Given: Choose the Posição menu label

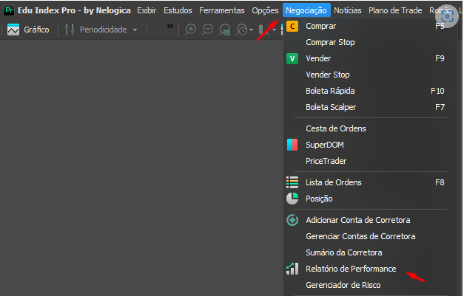Looking at the screenshot, I should point(319,199).
